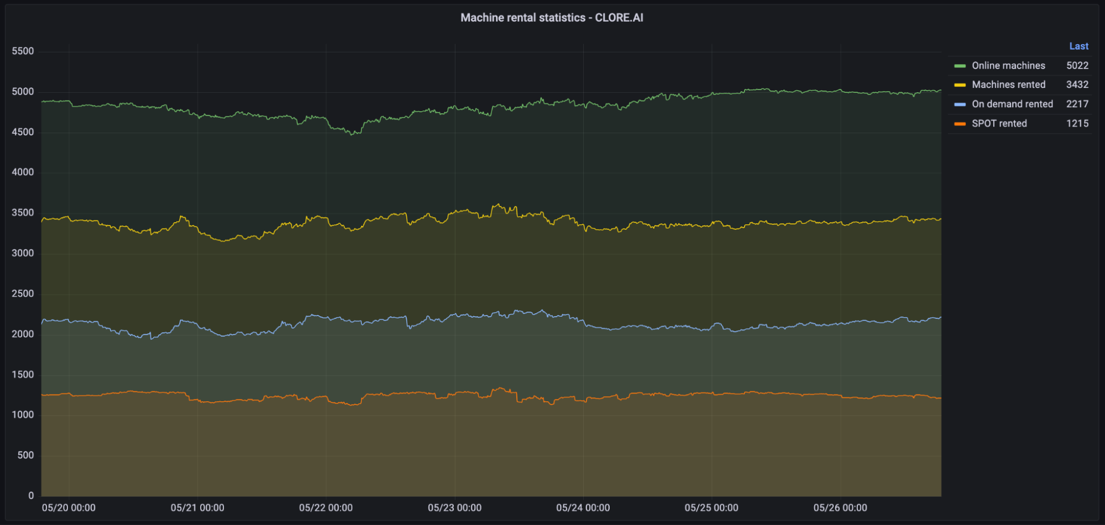This screenshot has height=525, width=1105.
Task: Click the Machines rented last value 3432
Action: coord(1077,85)
